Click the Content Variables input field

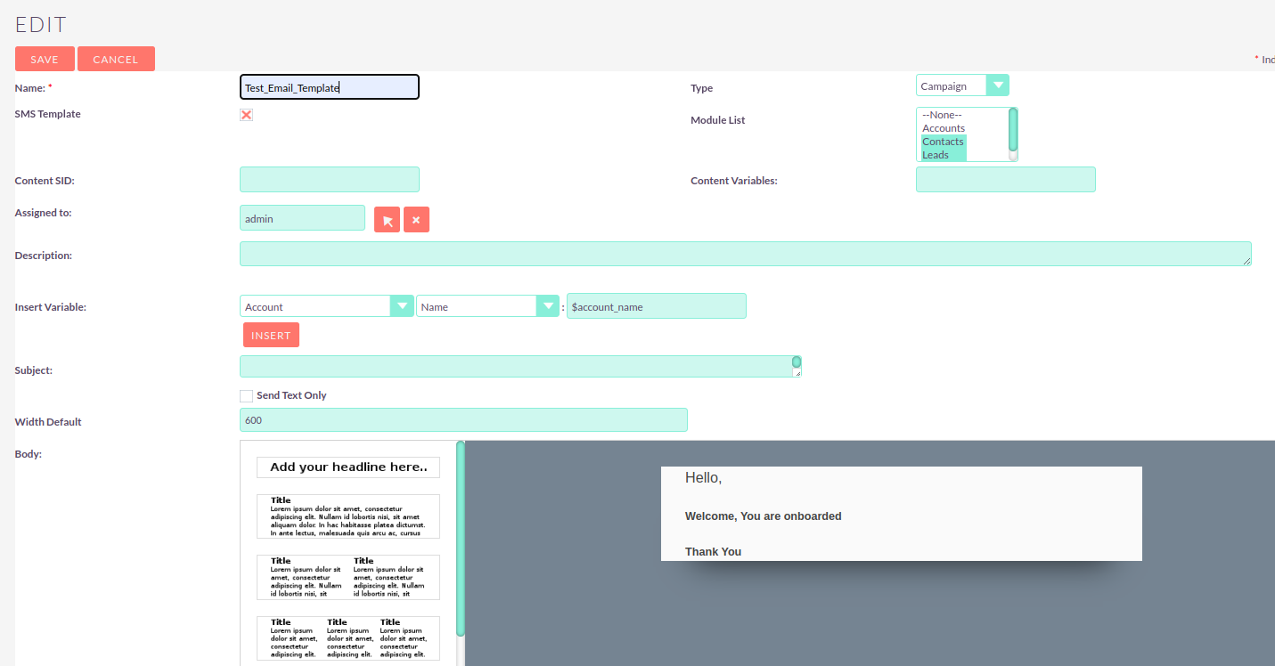click(1006, 179)
